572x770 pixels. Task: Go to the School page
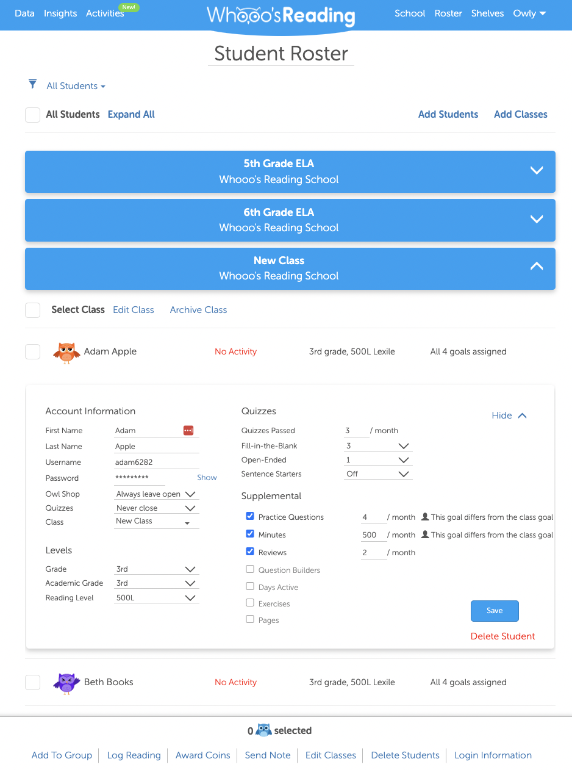(410, 13)
